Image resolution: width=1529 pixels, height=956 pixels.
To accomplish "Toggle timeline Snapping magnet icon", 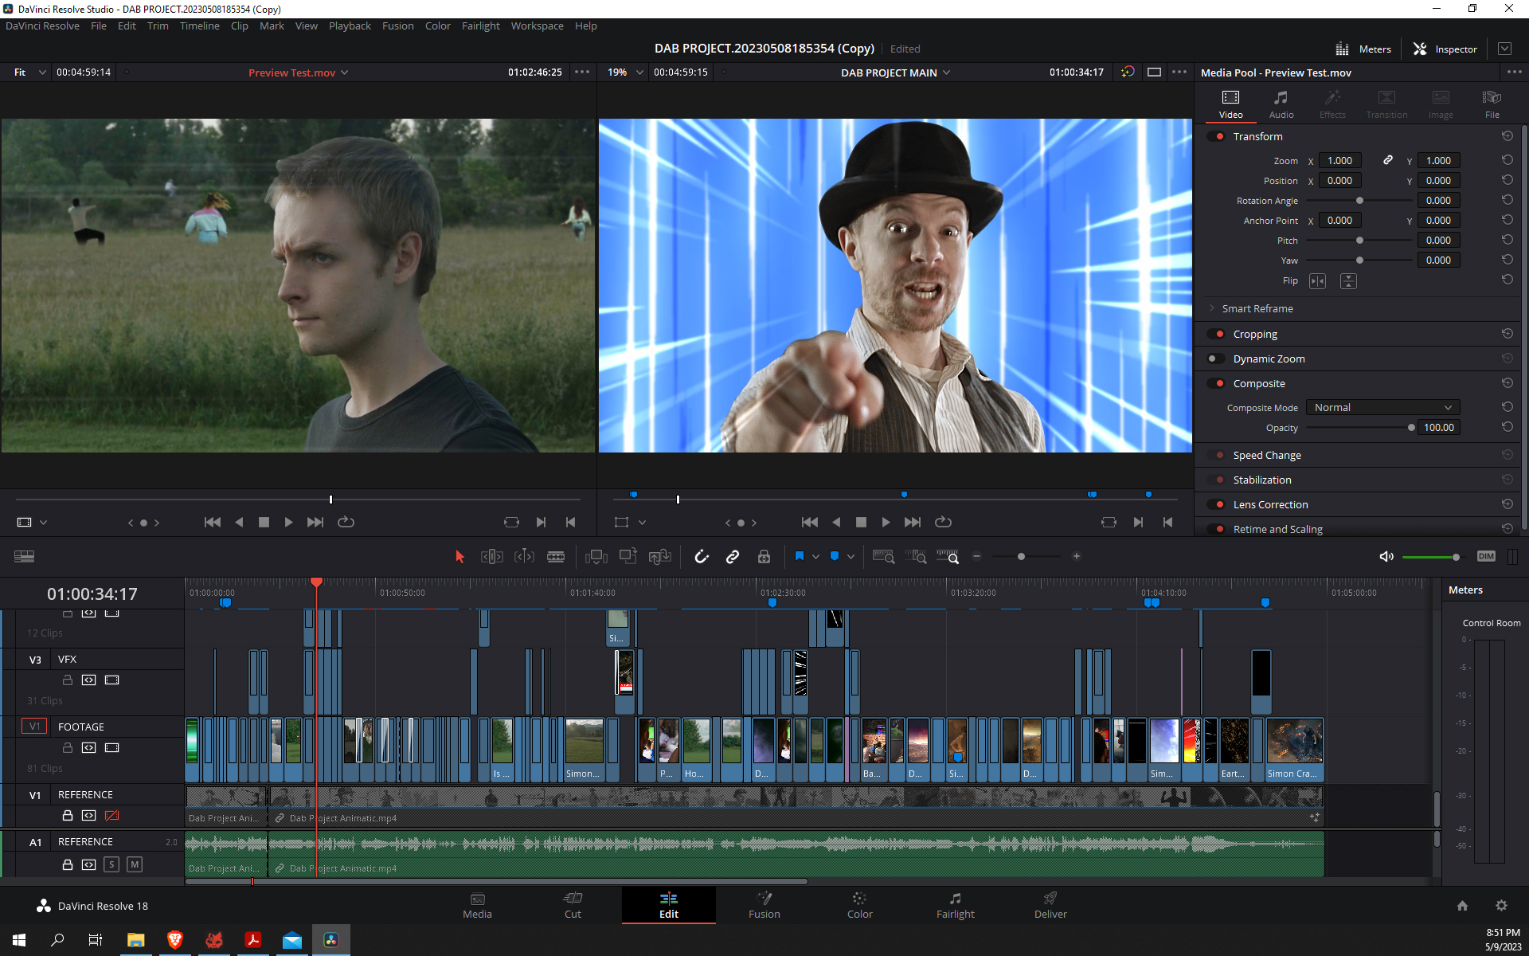I will coord(701,557).
